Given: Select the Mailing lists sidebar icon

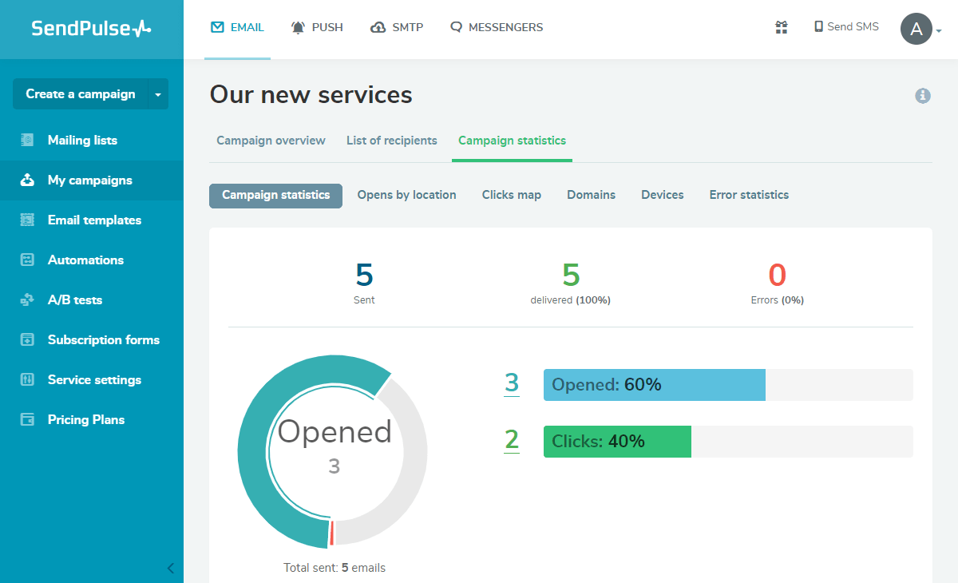Looking at the screenshot, I should [x=27, y=140].
